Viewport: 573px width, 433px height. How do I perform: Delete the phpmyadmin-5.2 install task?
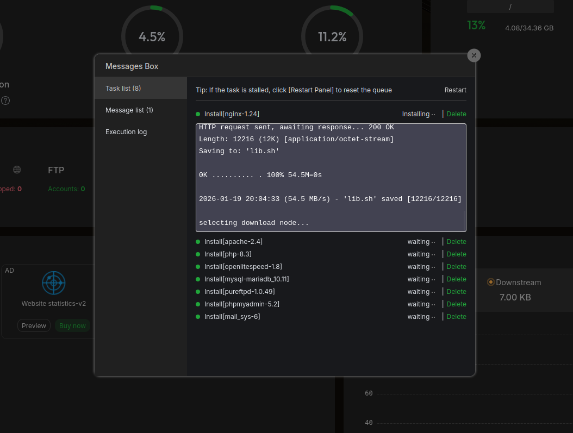click(456, 304)
